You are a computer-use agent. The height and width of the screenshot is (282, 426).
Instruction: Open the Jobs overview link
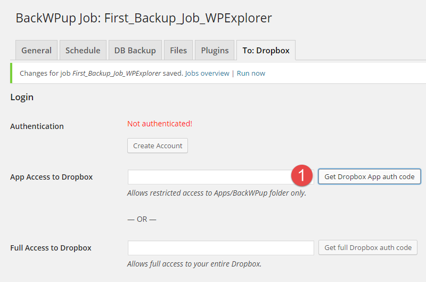coord(207,74)
